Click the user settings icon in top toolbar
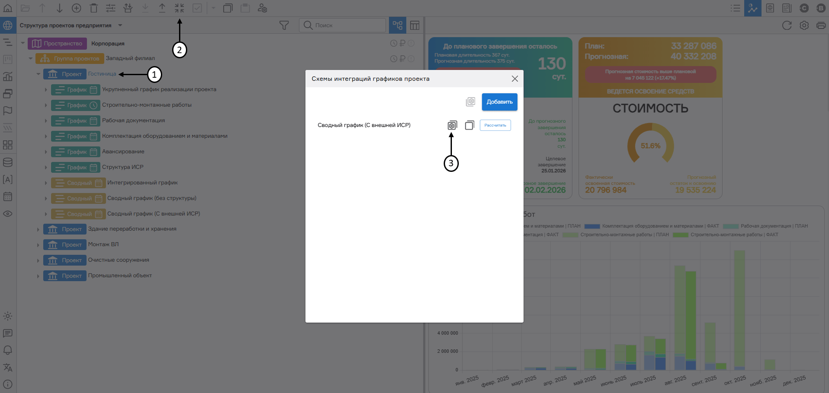The height and width of the screenshot is (393, 829). pos(262,8)
